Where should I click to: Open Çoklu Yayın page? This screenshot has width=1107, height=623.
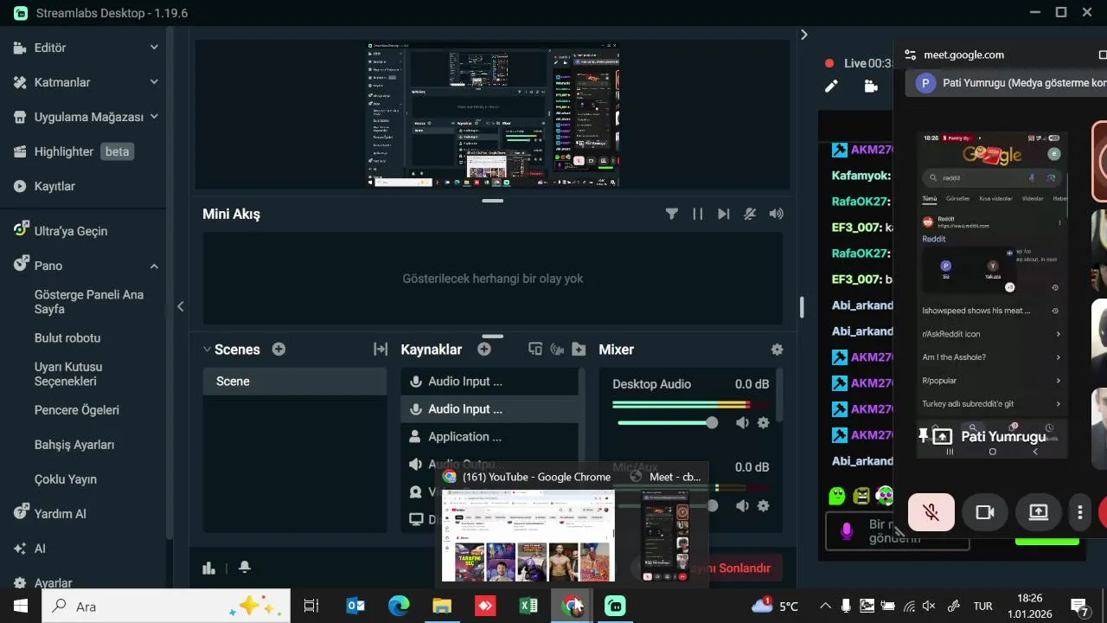tap(66, 479)
